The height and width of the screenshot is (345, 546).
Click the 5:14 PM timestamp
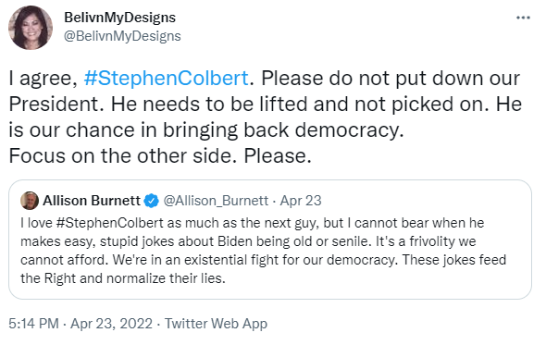pos(33,324)
